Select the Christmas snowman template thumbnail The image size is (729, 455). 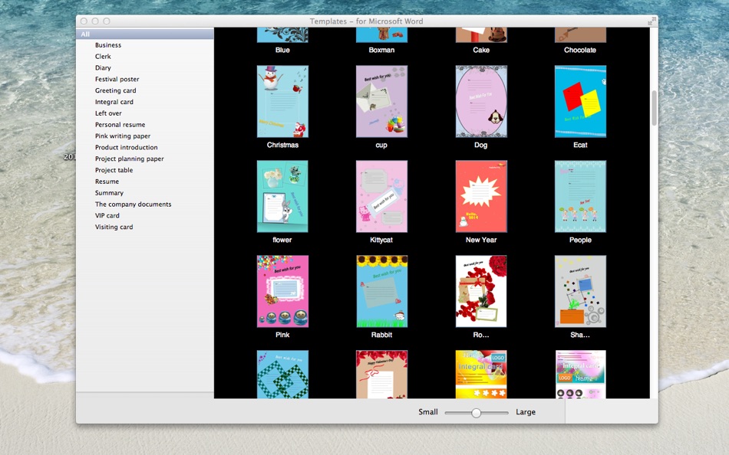pos(282,101)
